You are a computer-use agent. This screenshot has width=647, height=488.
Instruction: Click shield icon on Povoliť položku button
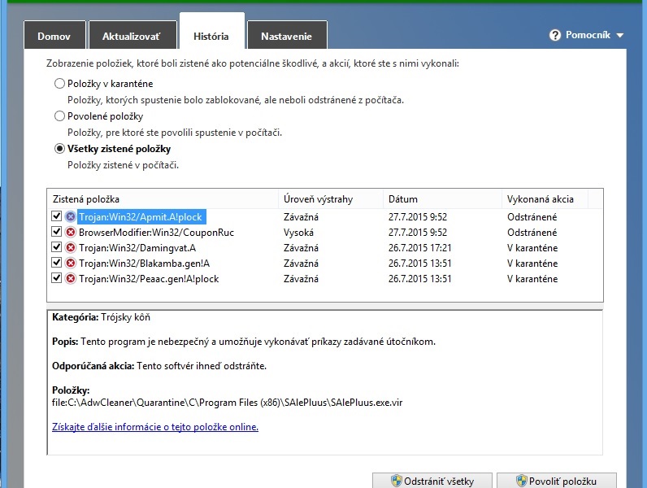point(521,481)
